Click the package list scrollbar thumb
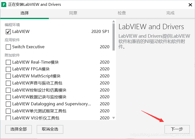This screenshot has height=139, width=195. 113,37
